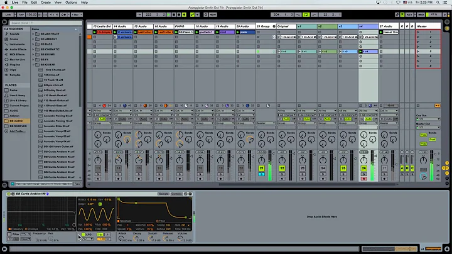Click Master track volume fader

click(434, 155)
